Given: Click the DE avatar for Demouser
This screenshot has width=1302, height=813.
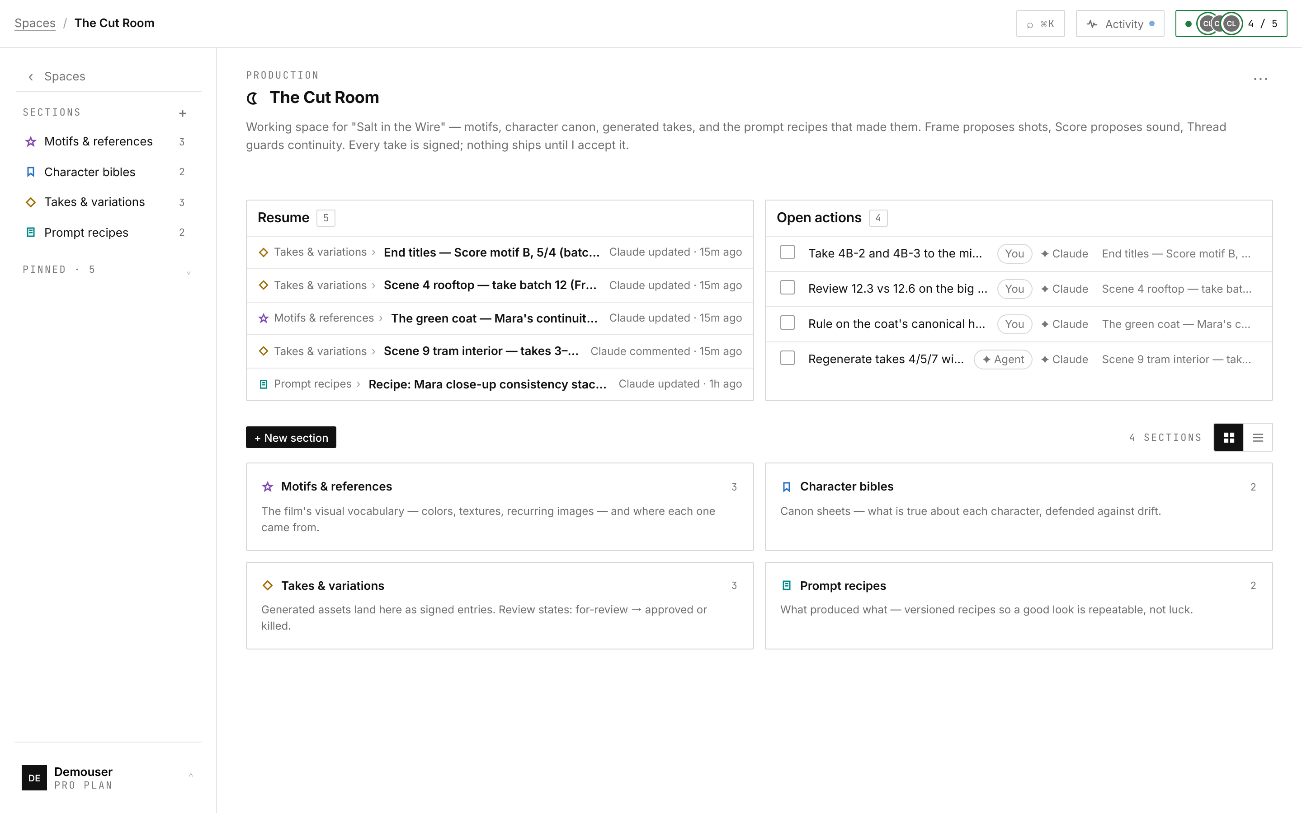Looking at the screenshot, I should [34, 777].
